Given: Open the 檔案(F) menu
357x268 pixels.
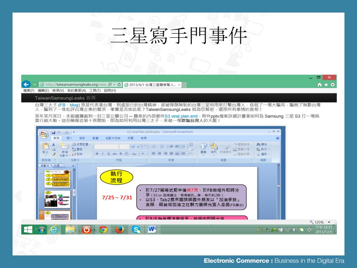Looking at the screenshot, I should 29,90.
